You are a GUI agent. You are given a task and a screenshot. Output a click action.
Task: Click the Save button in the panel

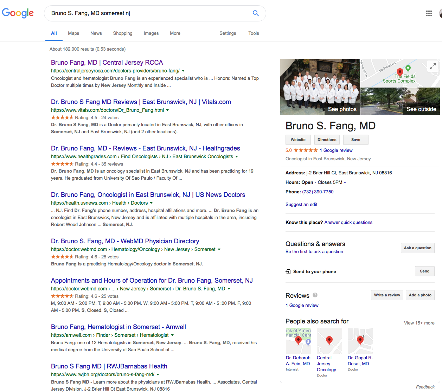pos(356,140)
